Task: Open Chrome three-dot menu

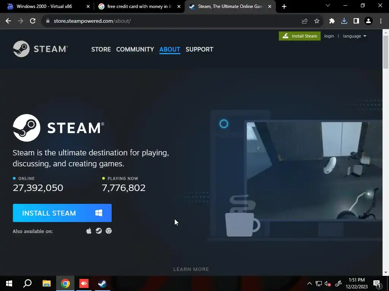Action: (381, 21)
